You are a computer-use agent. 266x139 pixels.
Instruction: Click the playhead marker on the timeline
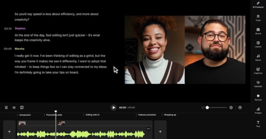tap(56, 111)
